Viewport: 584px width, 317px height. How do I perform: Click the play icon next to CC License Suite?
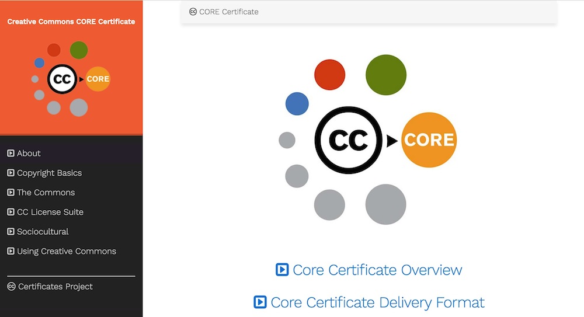[x=11, y=213]
